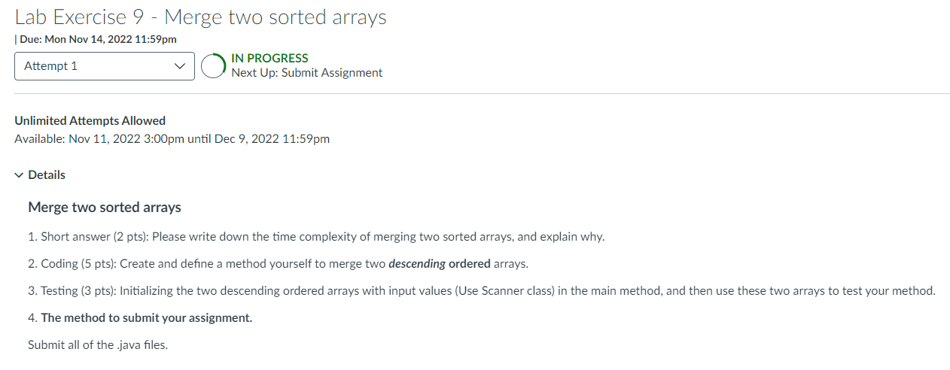950x370 pixels.
Task: Click Unlimited Attempts Allowed text
Action: 90,120
